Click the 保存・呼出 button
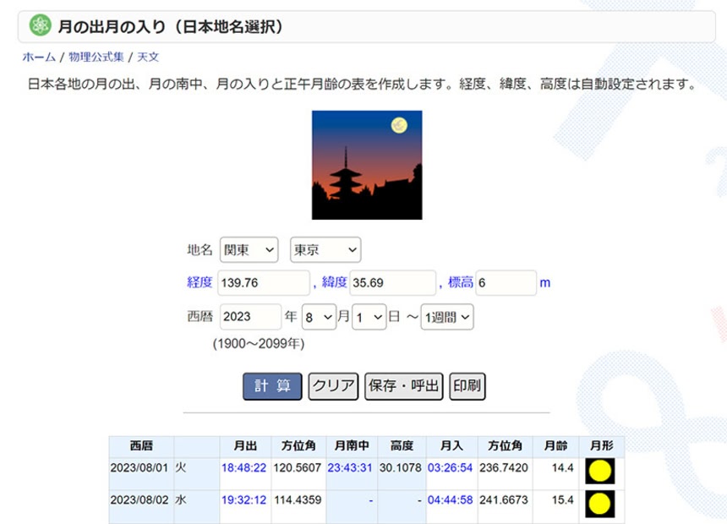Image resolution: width=727 pixels, height=524 pixels. pos(404,385)
